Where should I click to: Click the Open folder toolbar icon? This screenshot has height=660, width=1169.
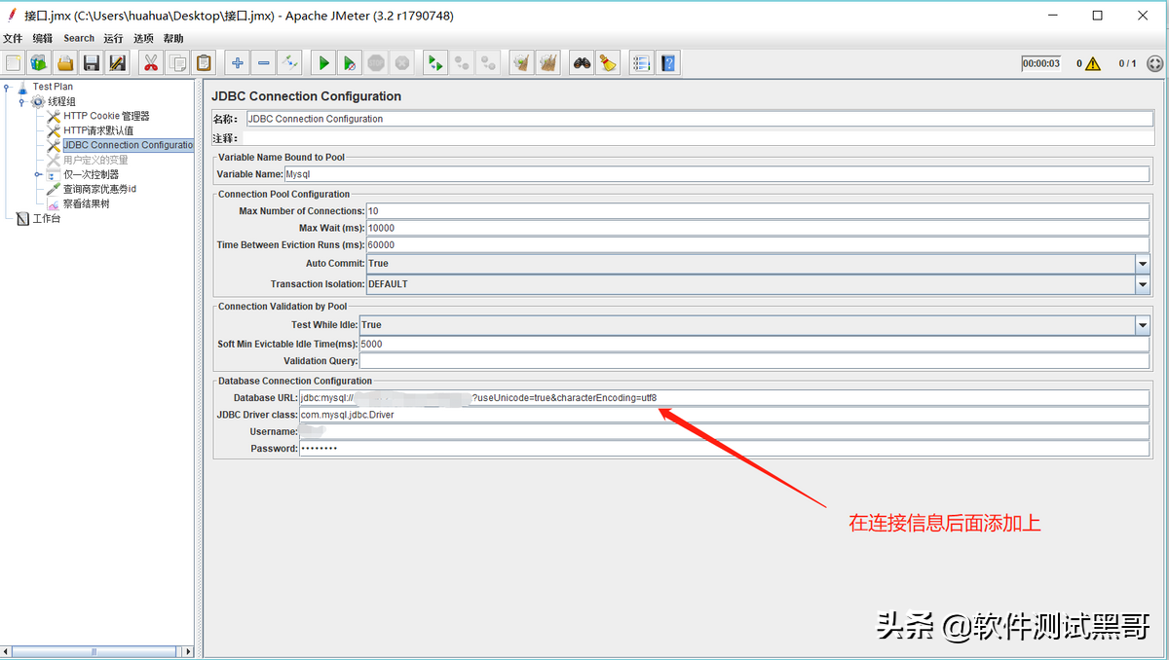(x=65, y=63)
